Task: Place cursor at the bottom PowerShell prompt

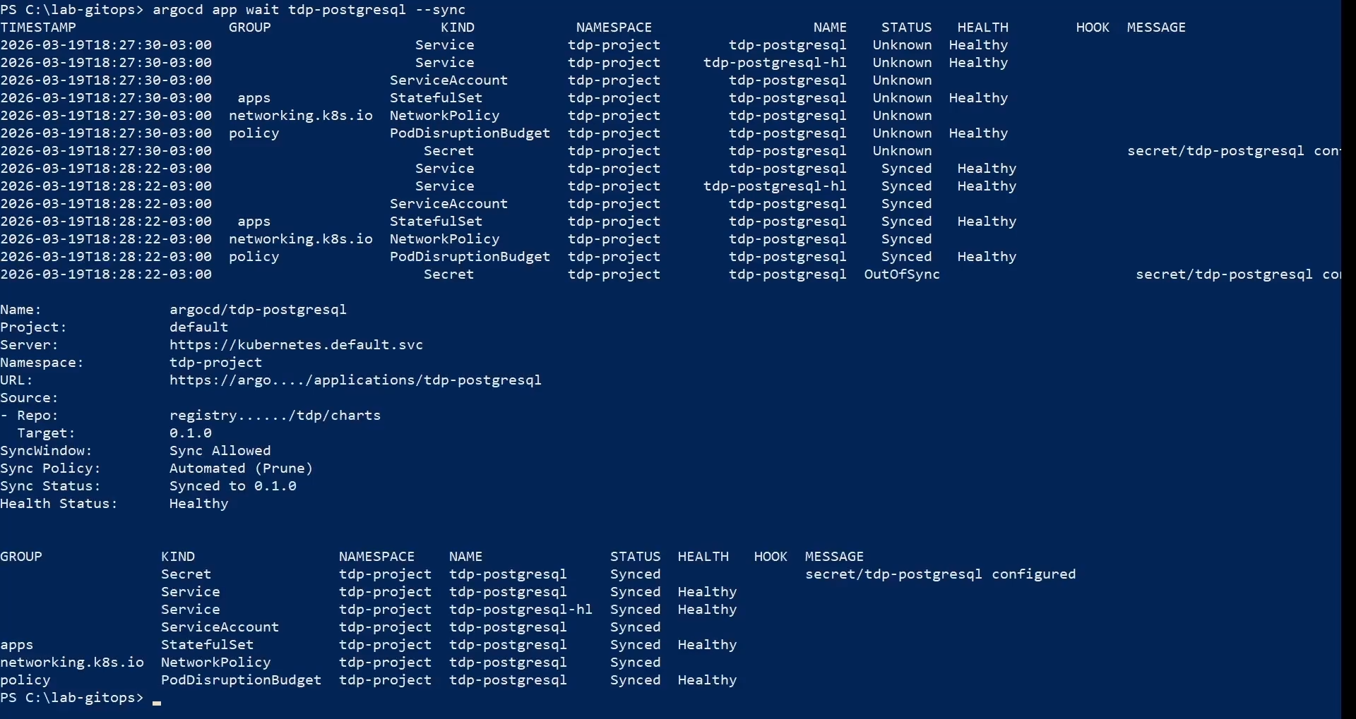Action: [x=157, y=699]
